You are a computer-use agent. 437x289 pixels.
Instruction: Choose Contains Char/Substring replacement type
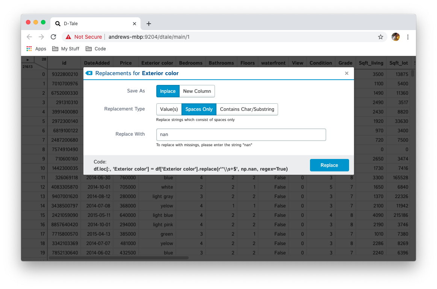tap(247, 109)
